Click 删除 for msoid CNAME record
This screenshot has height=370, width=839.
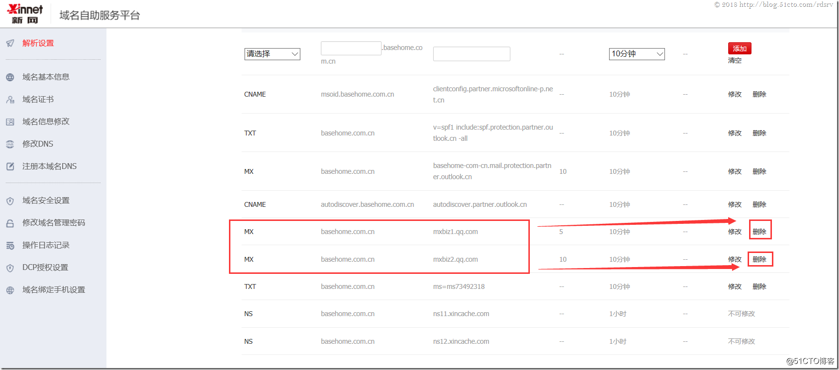pyautogui.click(x=759, y=94)
